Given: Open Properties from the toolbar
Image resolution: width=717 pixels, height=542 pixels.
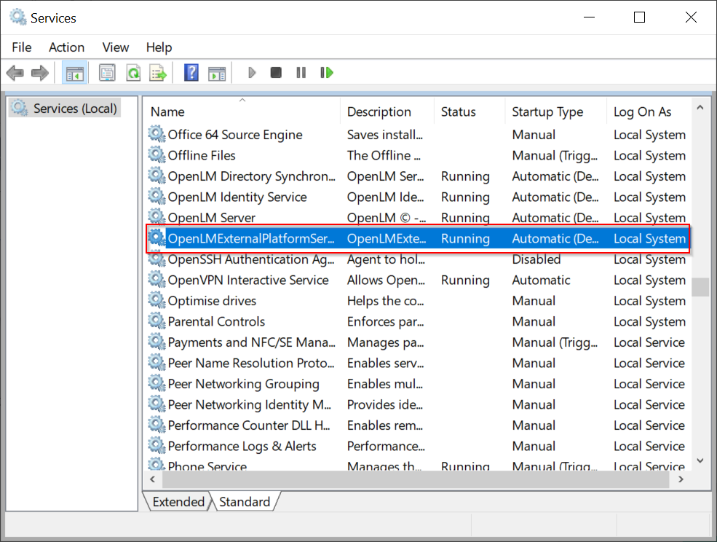Looking at the screenshot, I should (x=107, y=73).
